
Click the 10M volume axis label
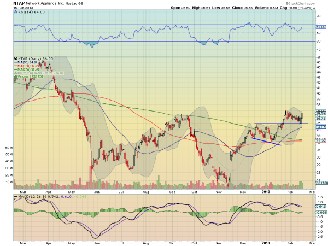[9, 182]
